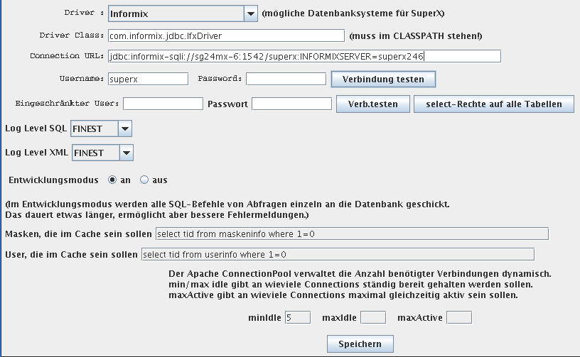Expand the Log Level XML combo box
The width and height of the screenshot is (580, 357).
point(102,153)
